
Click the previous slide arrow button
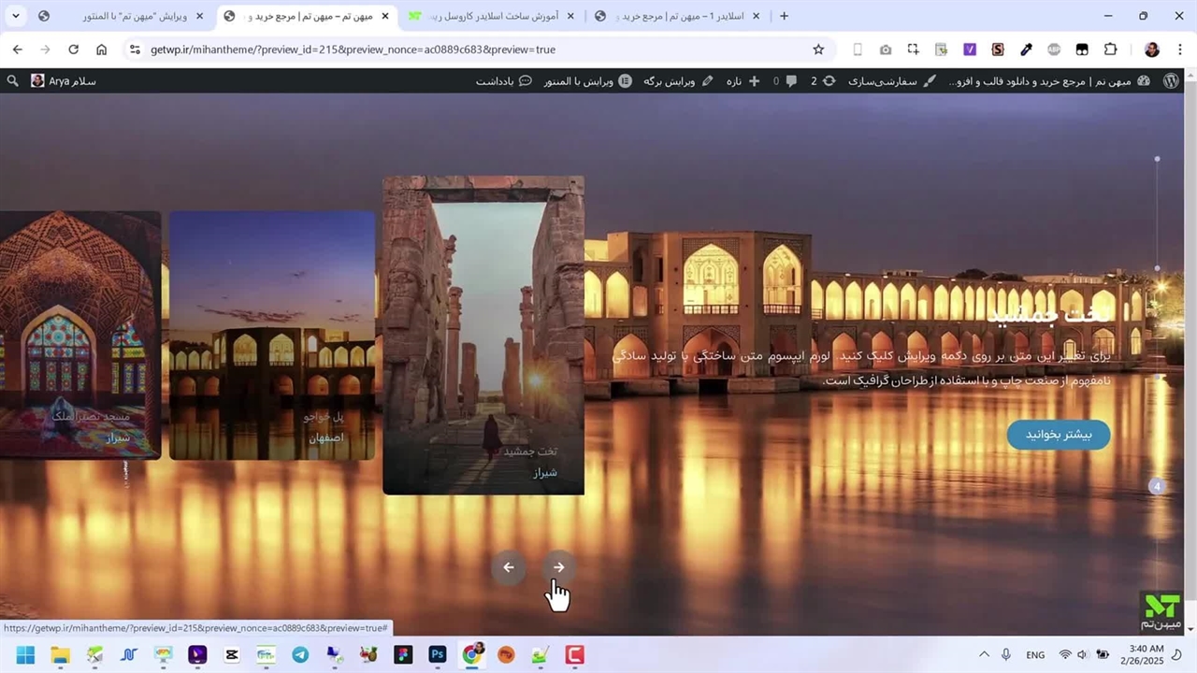point(509,567)
